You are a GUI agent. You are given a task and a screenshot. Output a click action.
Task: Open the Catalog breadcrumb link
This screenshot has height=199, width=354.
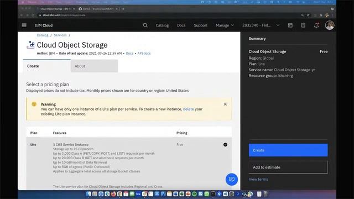pos(43,35)
